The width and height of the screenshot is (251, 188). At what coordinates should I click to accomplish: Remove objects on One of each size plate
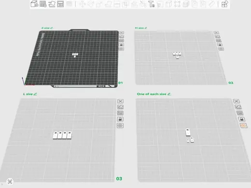(236, 101)
